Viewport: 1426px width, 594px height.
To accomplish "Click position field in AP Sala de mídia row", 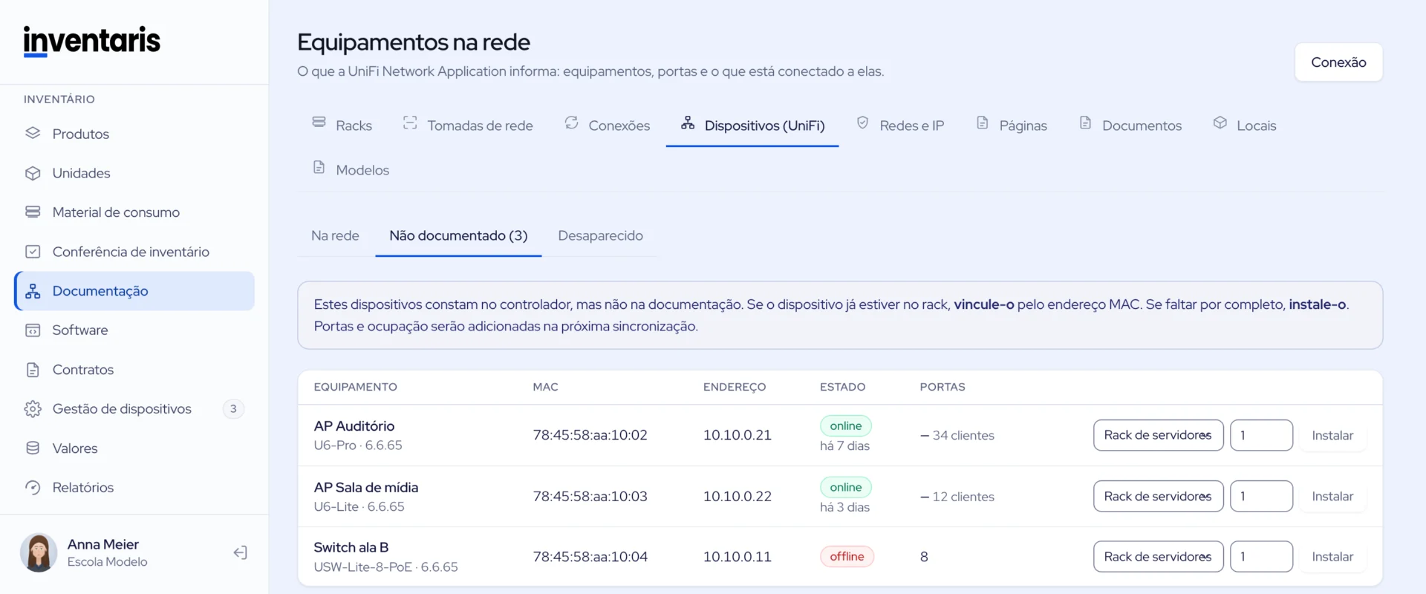I will click(x=1262, y=496).
